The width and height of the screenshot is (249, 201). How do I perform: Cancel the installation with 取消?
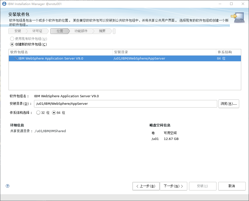tap(232, 186)
